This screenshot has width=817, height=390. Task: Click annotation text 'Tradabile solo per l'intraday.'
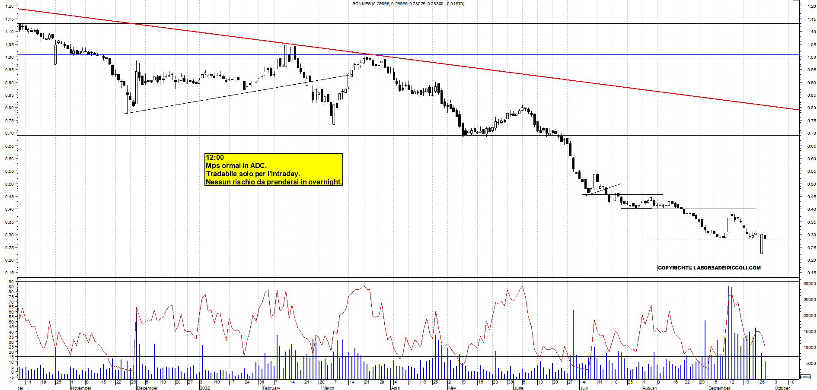tap(252, 174)
